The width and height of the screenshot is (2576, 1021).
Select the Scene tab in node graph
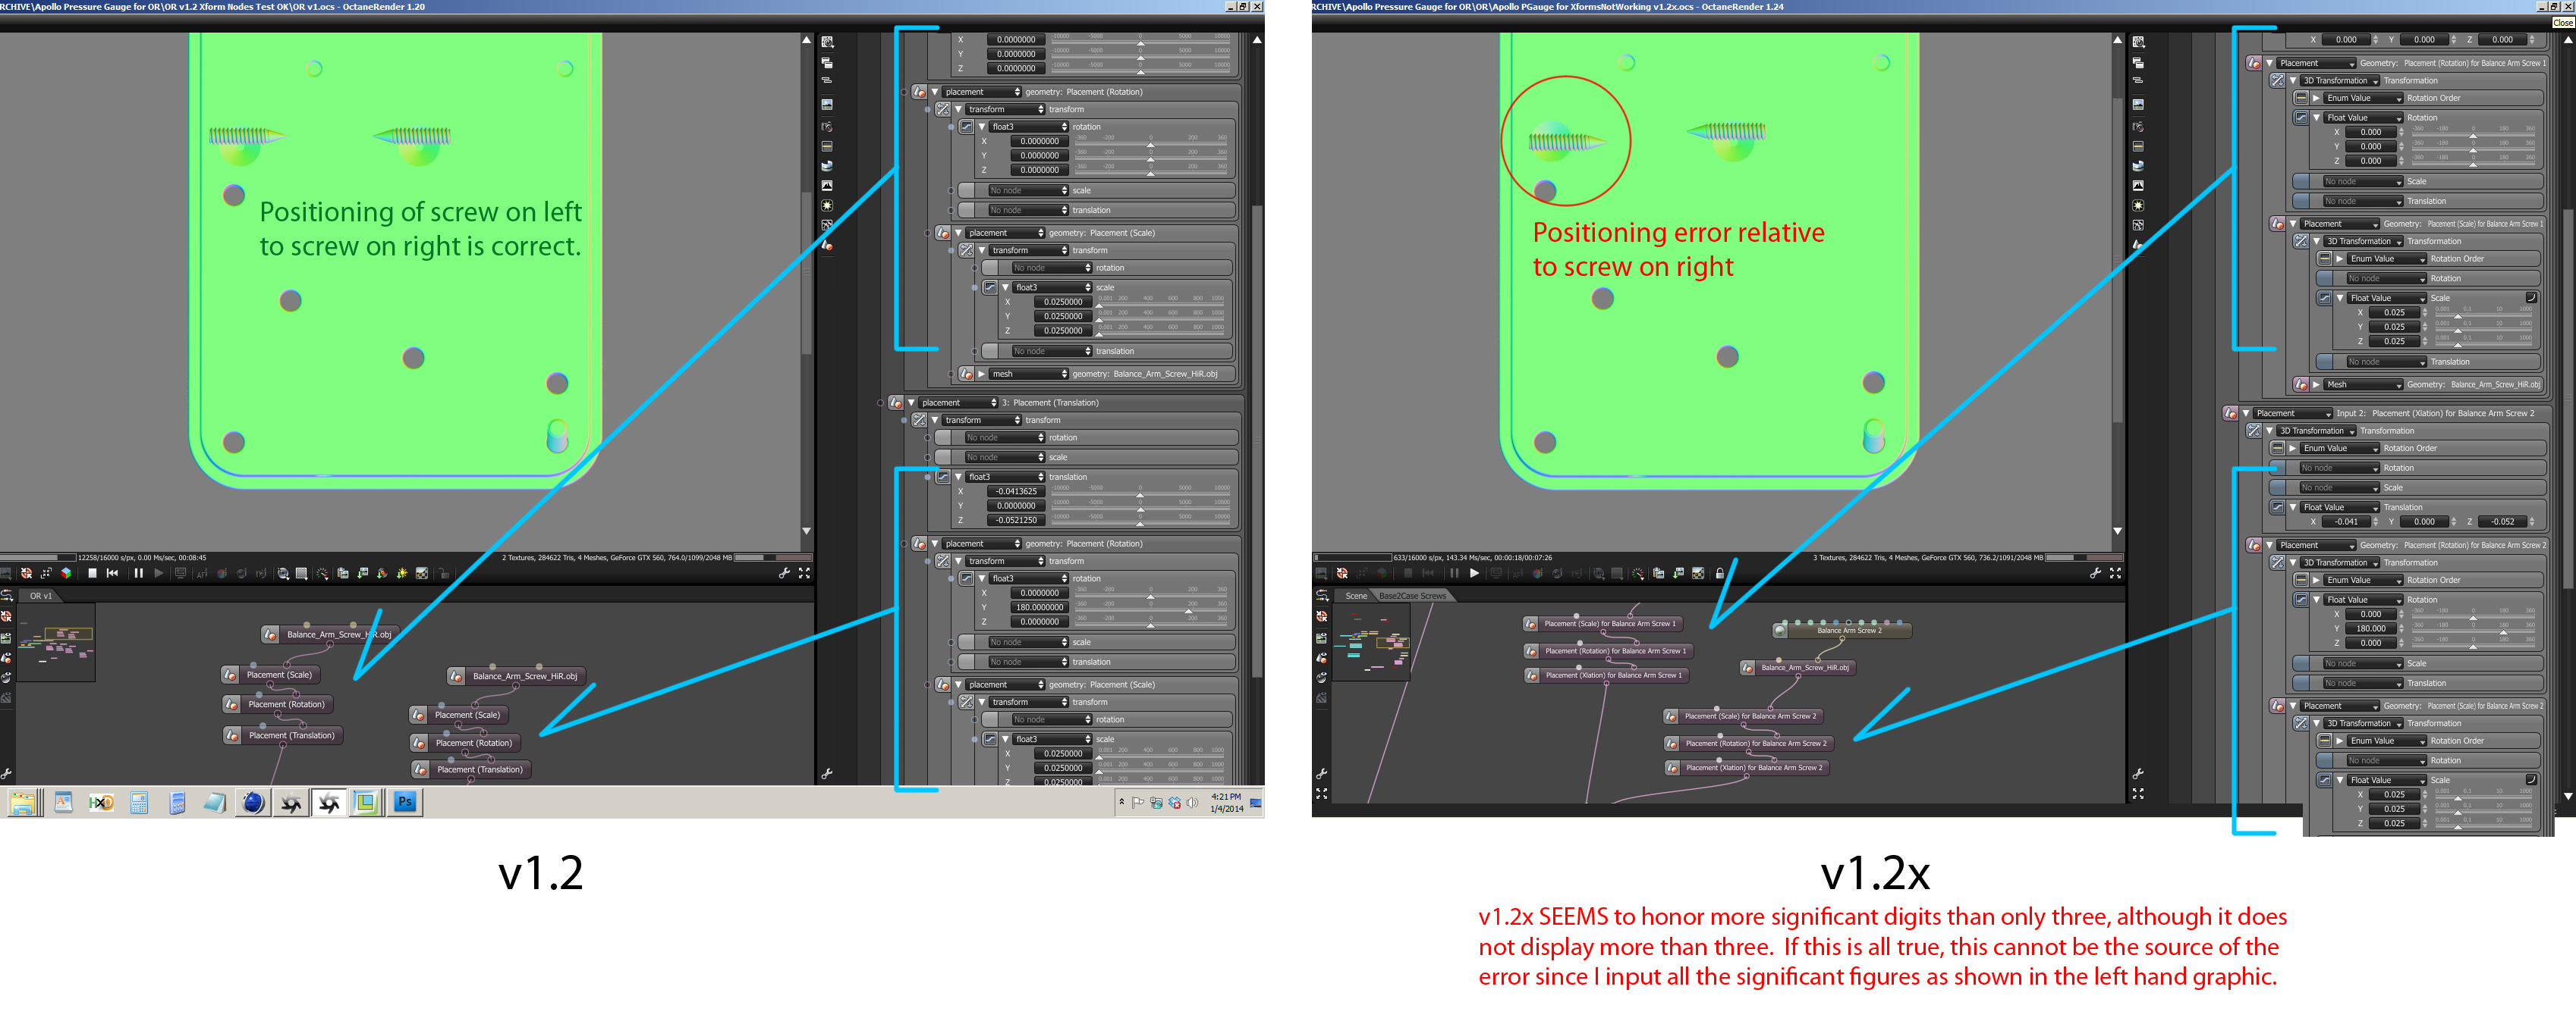pos(1356,597)
